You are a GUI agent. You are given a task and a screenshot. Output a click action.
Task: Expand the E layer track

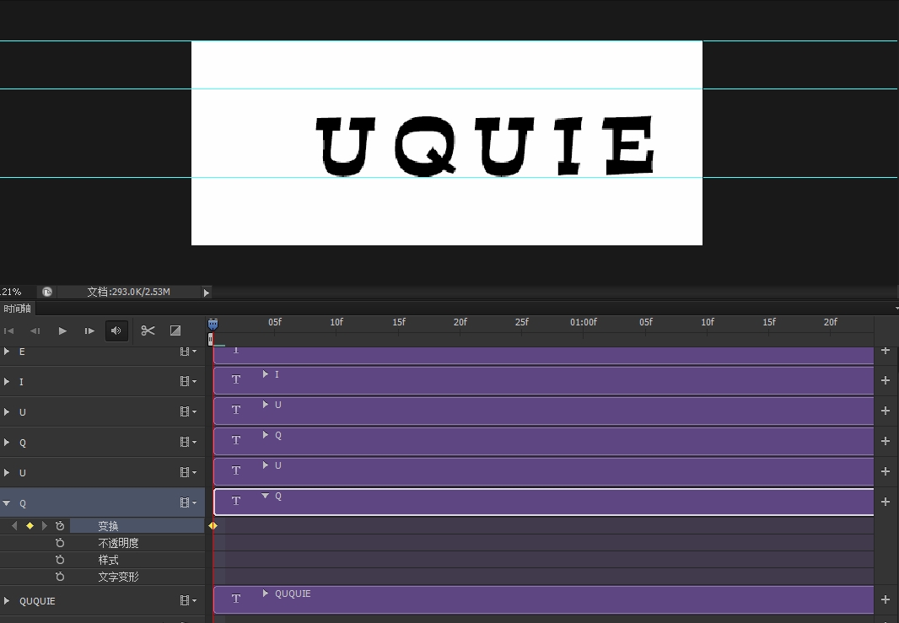pyautogui.click(x=7, y=352)
